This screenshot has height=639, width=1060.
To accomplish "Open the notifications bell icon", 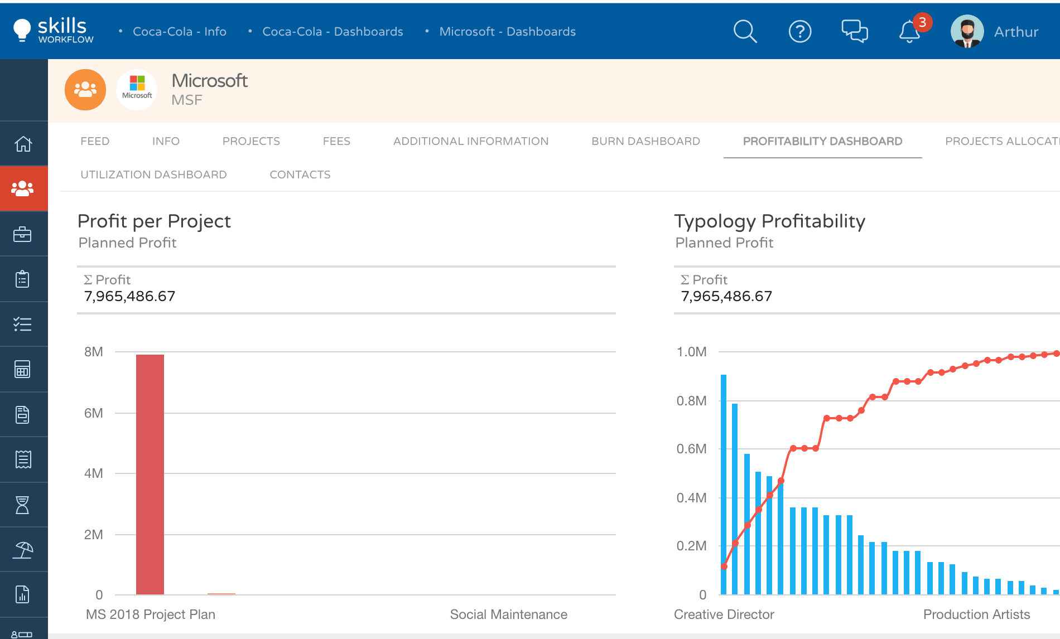I will pyautogui.click(x=909, y=32).
